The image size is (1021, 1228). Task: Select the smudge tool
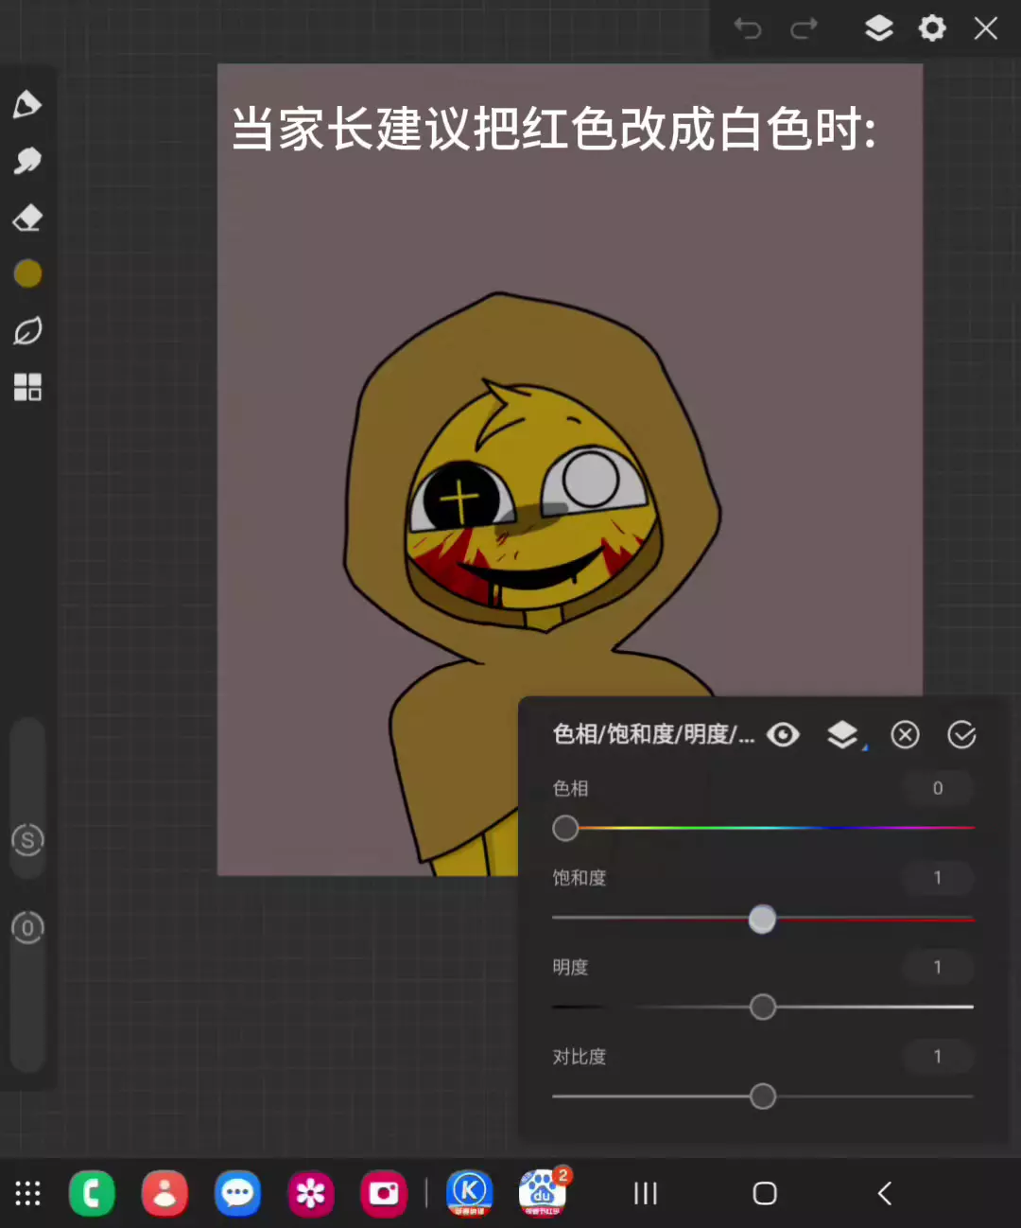[x=27, y=161]
